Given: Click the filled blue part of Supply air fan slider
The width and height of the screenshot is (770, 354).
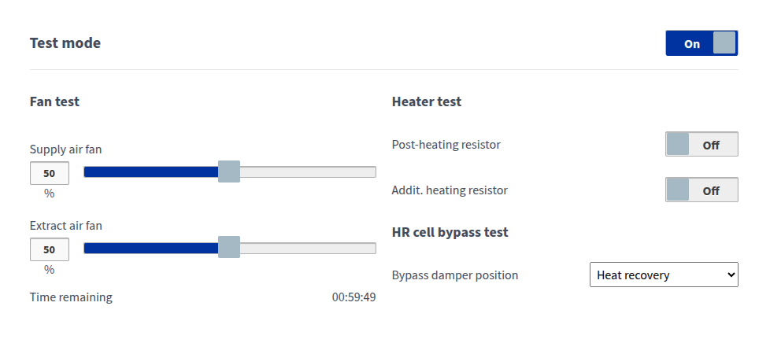Looking at the screenshot, I should click(150, 171).
